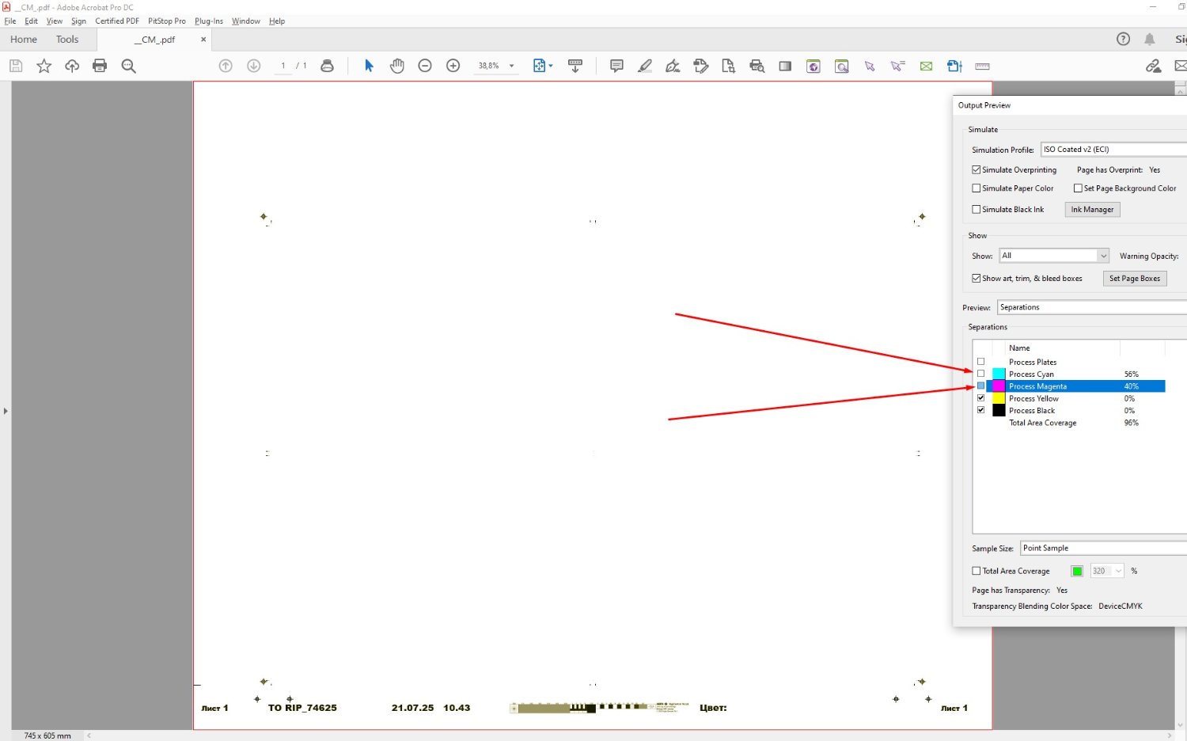Click the Ink Manager button

[1092, 210]
